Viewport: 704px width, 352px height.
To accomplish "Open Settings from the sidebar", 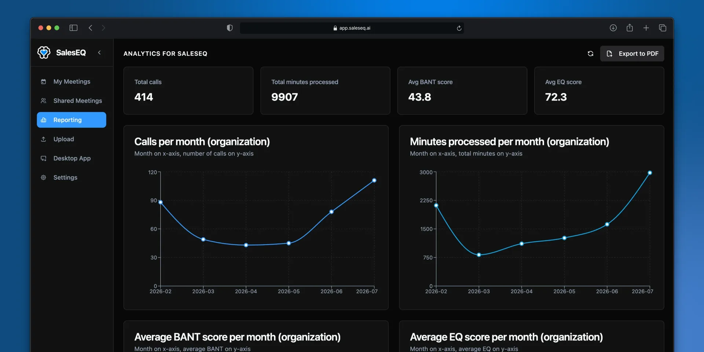I will point(71,177).
